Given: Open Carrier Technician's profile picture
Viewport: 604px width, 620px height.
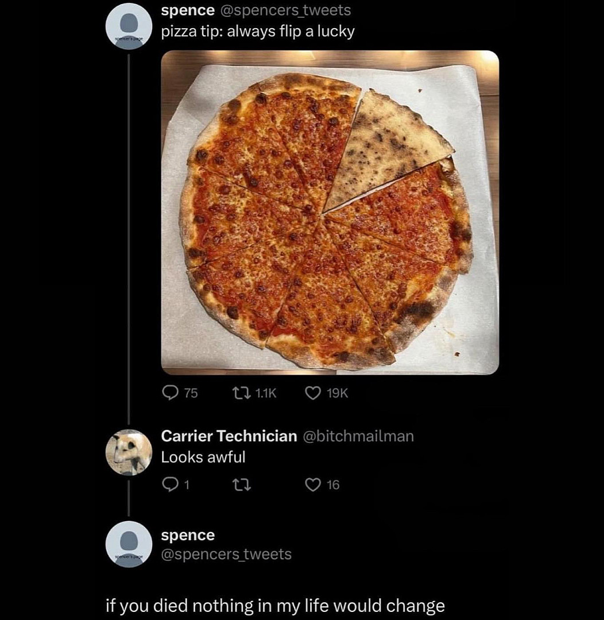Looking at the screenshot, I should click(x=129, y=452).
